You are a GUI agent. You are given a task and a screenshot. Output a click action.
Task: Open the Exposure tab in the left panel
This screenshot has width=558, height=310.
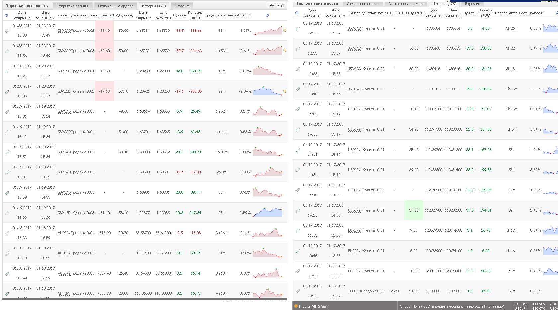pyautogui.click(x=182, y=6)
